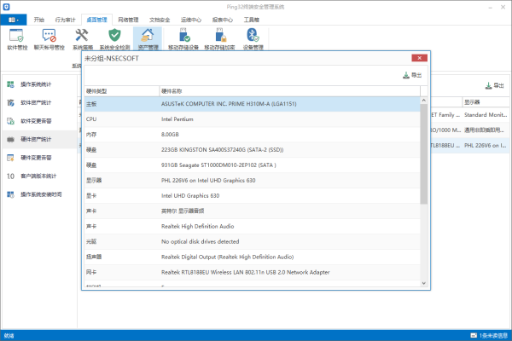Select the PHL 226V6 on Intel UHD Graphics row
The image size is (512, 341).
point(252,181)
